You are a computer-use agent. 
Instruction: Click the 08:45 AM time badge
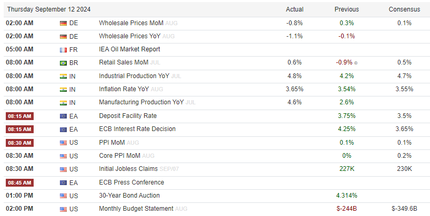coord(19,182)
